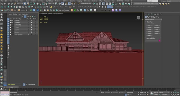180x96 pixels.
Task: Toggle the XY plane constraint button
Action: pos(109,7)
